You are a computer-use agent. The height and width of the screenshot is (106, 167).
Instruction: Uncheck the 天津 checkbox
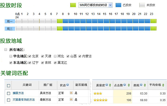pyautogui.click(x=42, y=56)
